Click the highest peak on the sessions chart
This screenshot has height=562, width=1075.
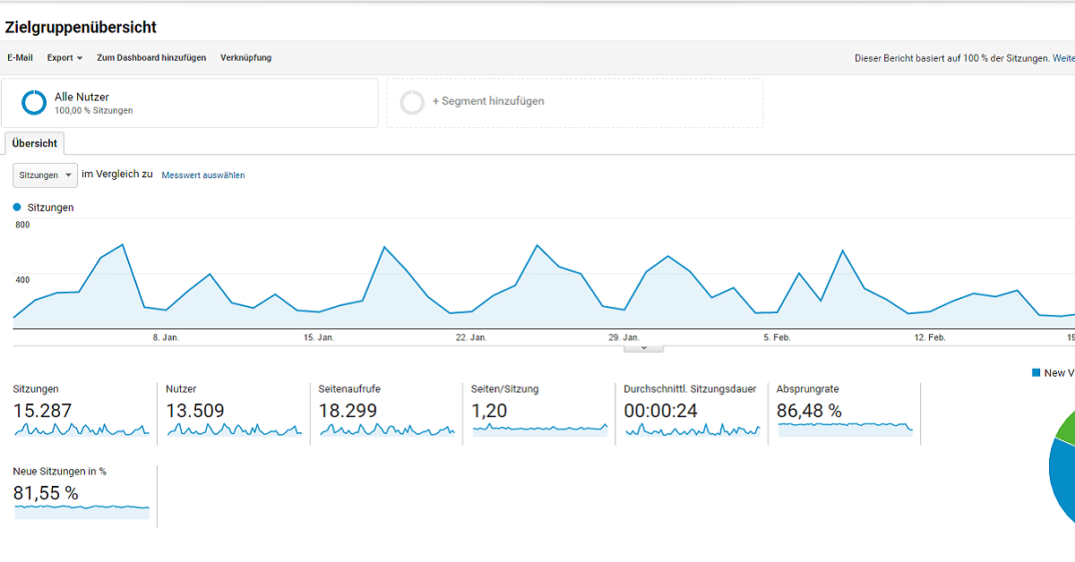[121, 243]
